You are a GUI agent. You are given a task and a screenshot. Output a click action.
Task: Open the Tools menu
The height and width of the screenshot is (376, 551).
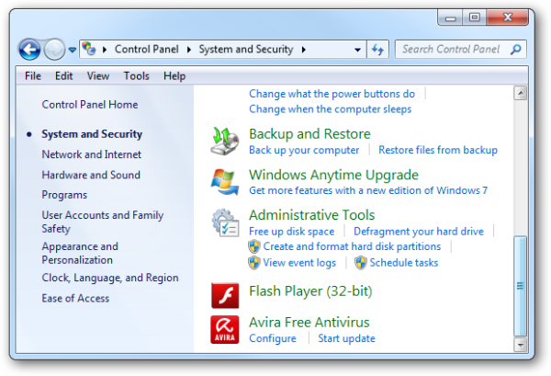136,76
